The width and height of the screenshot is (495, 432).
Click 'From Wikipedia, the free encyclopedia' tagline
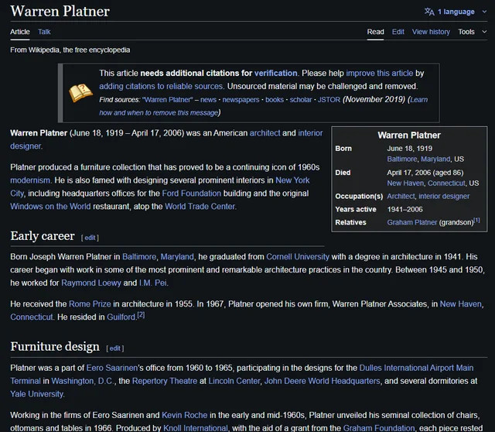pyautogui.click(x=70, y=50)
